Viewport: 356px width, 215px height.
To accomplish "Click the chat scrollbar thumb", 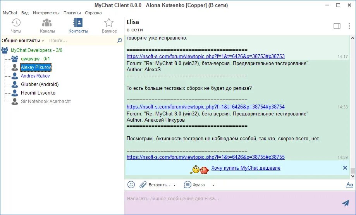I will (x=353, y=170).
